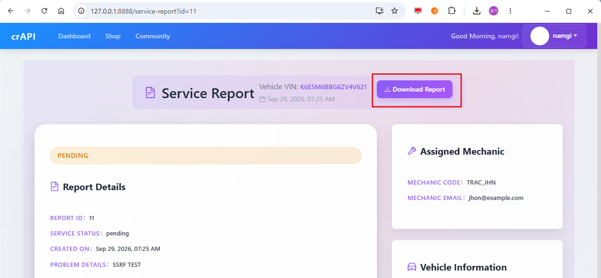Click the VIN K6E5M6BBG6ZV4V621 text
Screen dimensions: 601x278
point(333,87)
